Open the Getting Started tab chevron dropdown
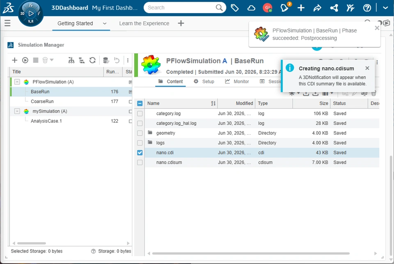Image resolution: width=394 pixels, height=264 pixels. pyautogui.click(x=105, y=23)
